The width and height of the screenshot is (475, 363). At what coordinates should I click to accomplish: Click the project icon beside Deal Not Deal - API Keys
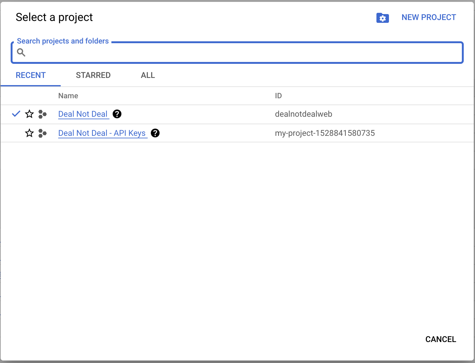pos(42,133)
